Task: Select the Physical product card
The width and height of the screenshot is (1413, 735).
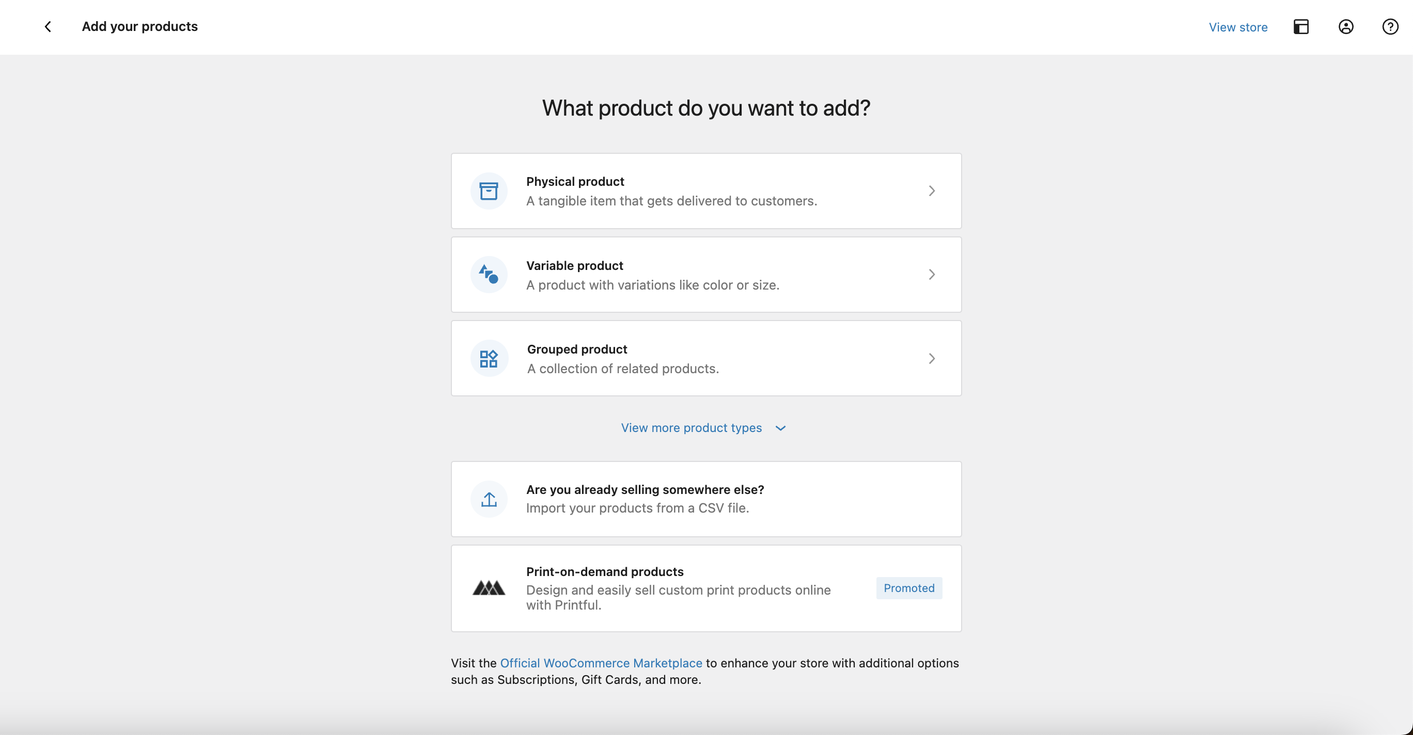Action: pos(706,191)
